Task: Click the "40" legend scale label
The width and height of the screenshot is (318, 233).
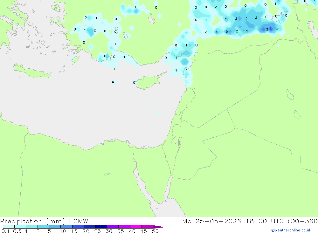Action: pyautogui.click(x=132, y=231)
